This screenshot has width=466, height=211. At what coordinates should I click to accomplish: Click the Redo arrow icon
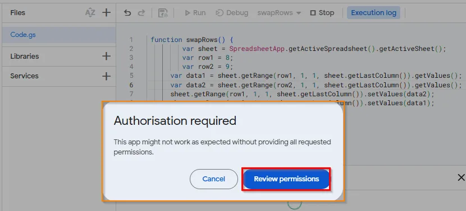(141, 13)
